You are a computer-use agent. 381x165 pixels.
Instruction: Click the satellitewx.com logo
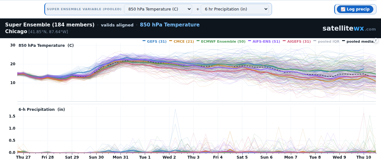[x=349, y=28]
